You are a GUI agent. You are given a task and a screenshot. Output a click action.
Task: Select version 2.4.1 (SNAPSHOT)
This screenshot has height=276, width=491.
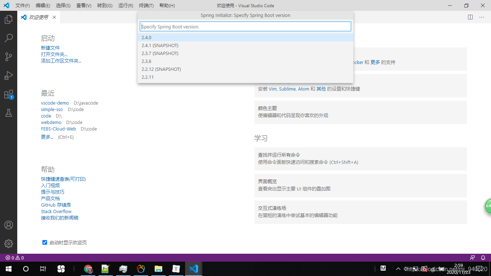click(245, 45)
